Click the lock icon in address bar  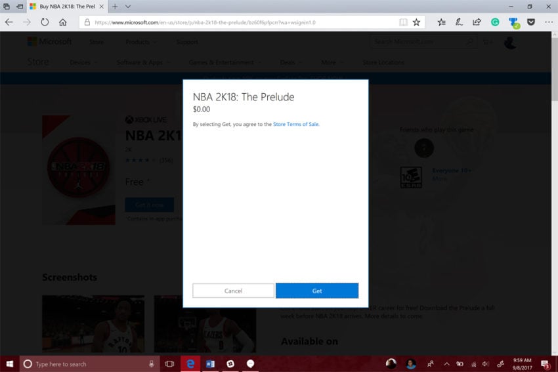click(x=87, y=22)
